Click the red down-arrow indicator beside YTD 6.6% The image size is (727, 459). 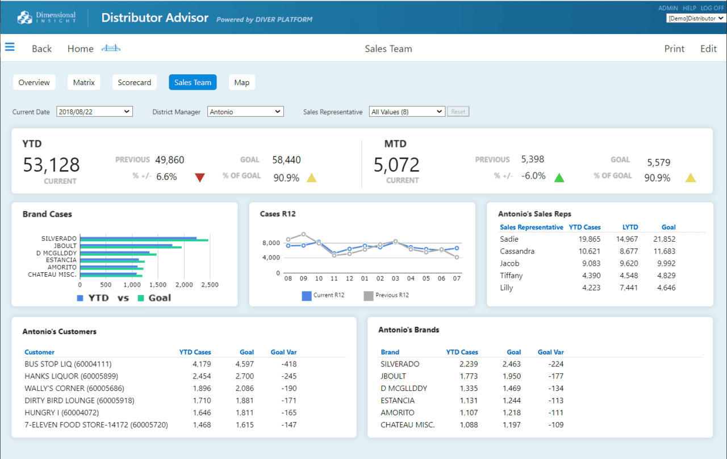(200, 177)
